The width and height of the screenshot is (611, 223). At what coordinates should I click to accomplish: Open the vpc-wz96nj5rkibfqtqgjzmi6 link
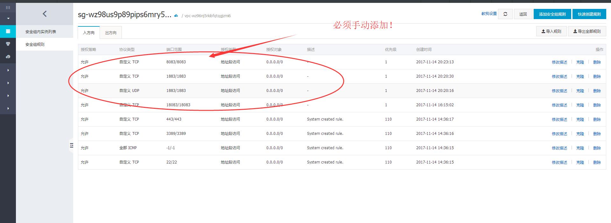coord(207,16)
